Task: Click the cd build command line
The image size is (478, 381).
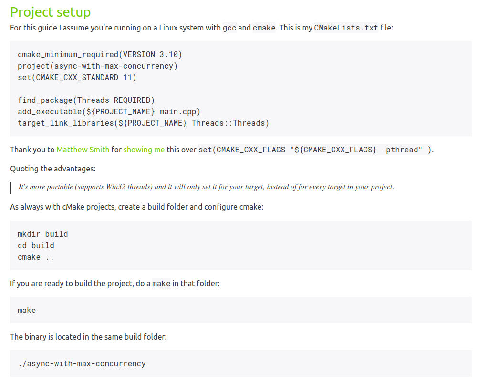Action: pyautogui.click(x=36, y=246)
